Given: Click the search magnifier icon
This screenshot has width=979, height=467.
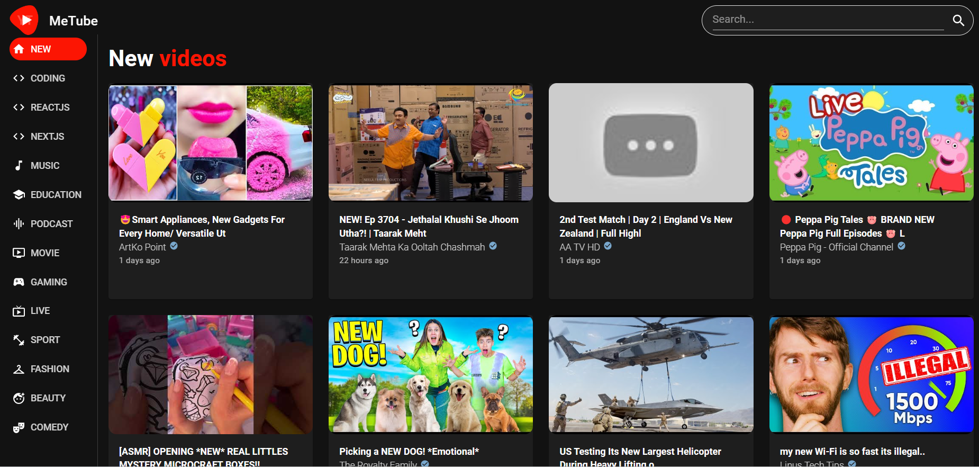Looking at the screenshot, I should (958, 20).
